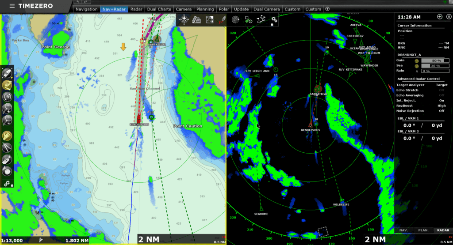Add a panel using the NavData plus icon
The image size is (453, 245).
[439, 17]
